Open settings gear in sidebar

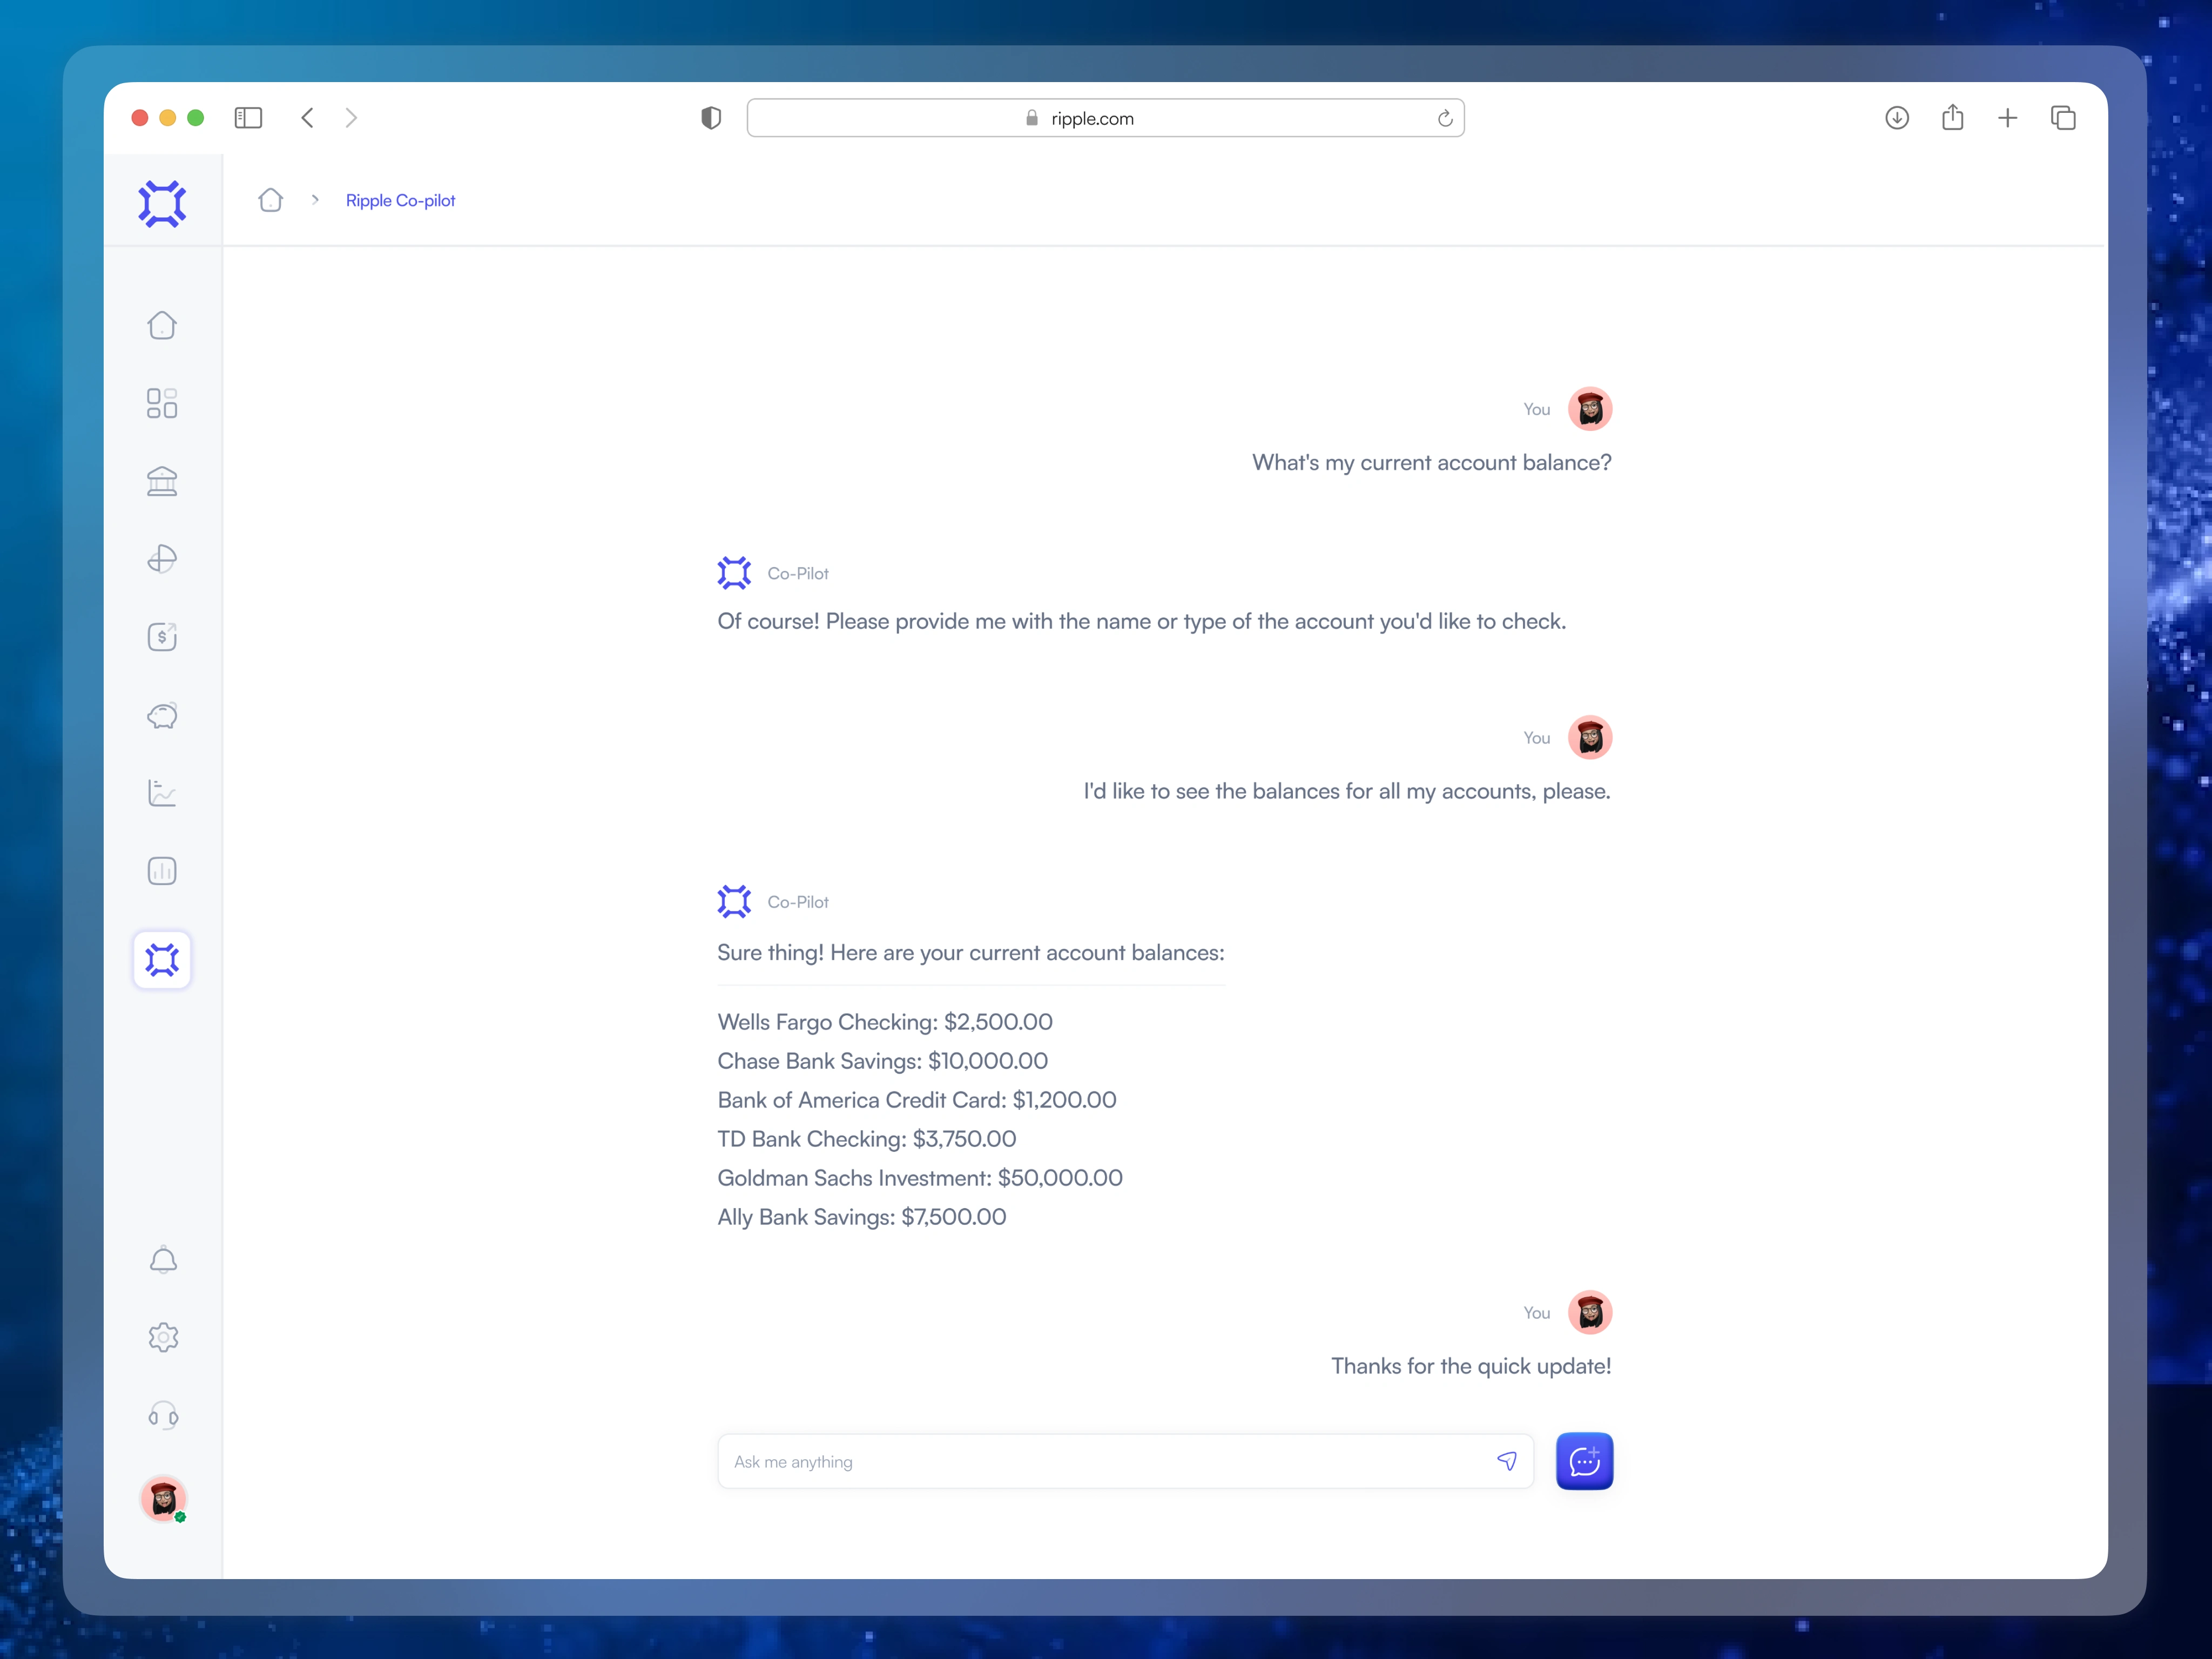pos(163,1337)
